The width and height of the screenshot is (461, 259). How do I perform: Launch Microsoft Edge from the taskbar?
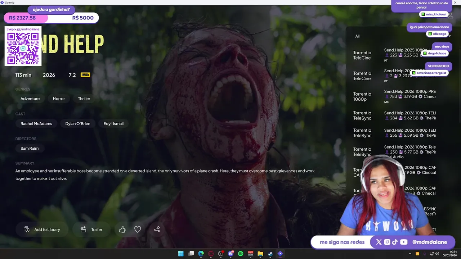(x=201, y=254)
